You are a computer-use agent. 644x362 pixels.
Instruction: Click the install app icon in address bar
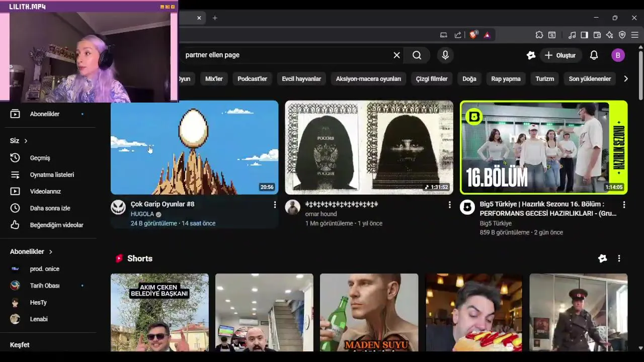click(443, 35)
